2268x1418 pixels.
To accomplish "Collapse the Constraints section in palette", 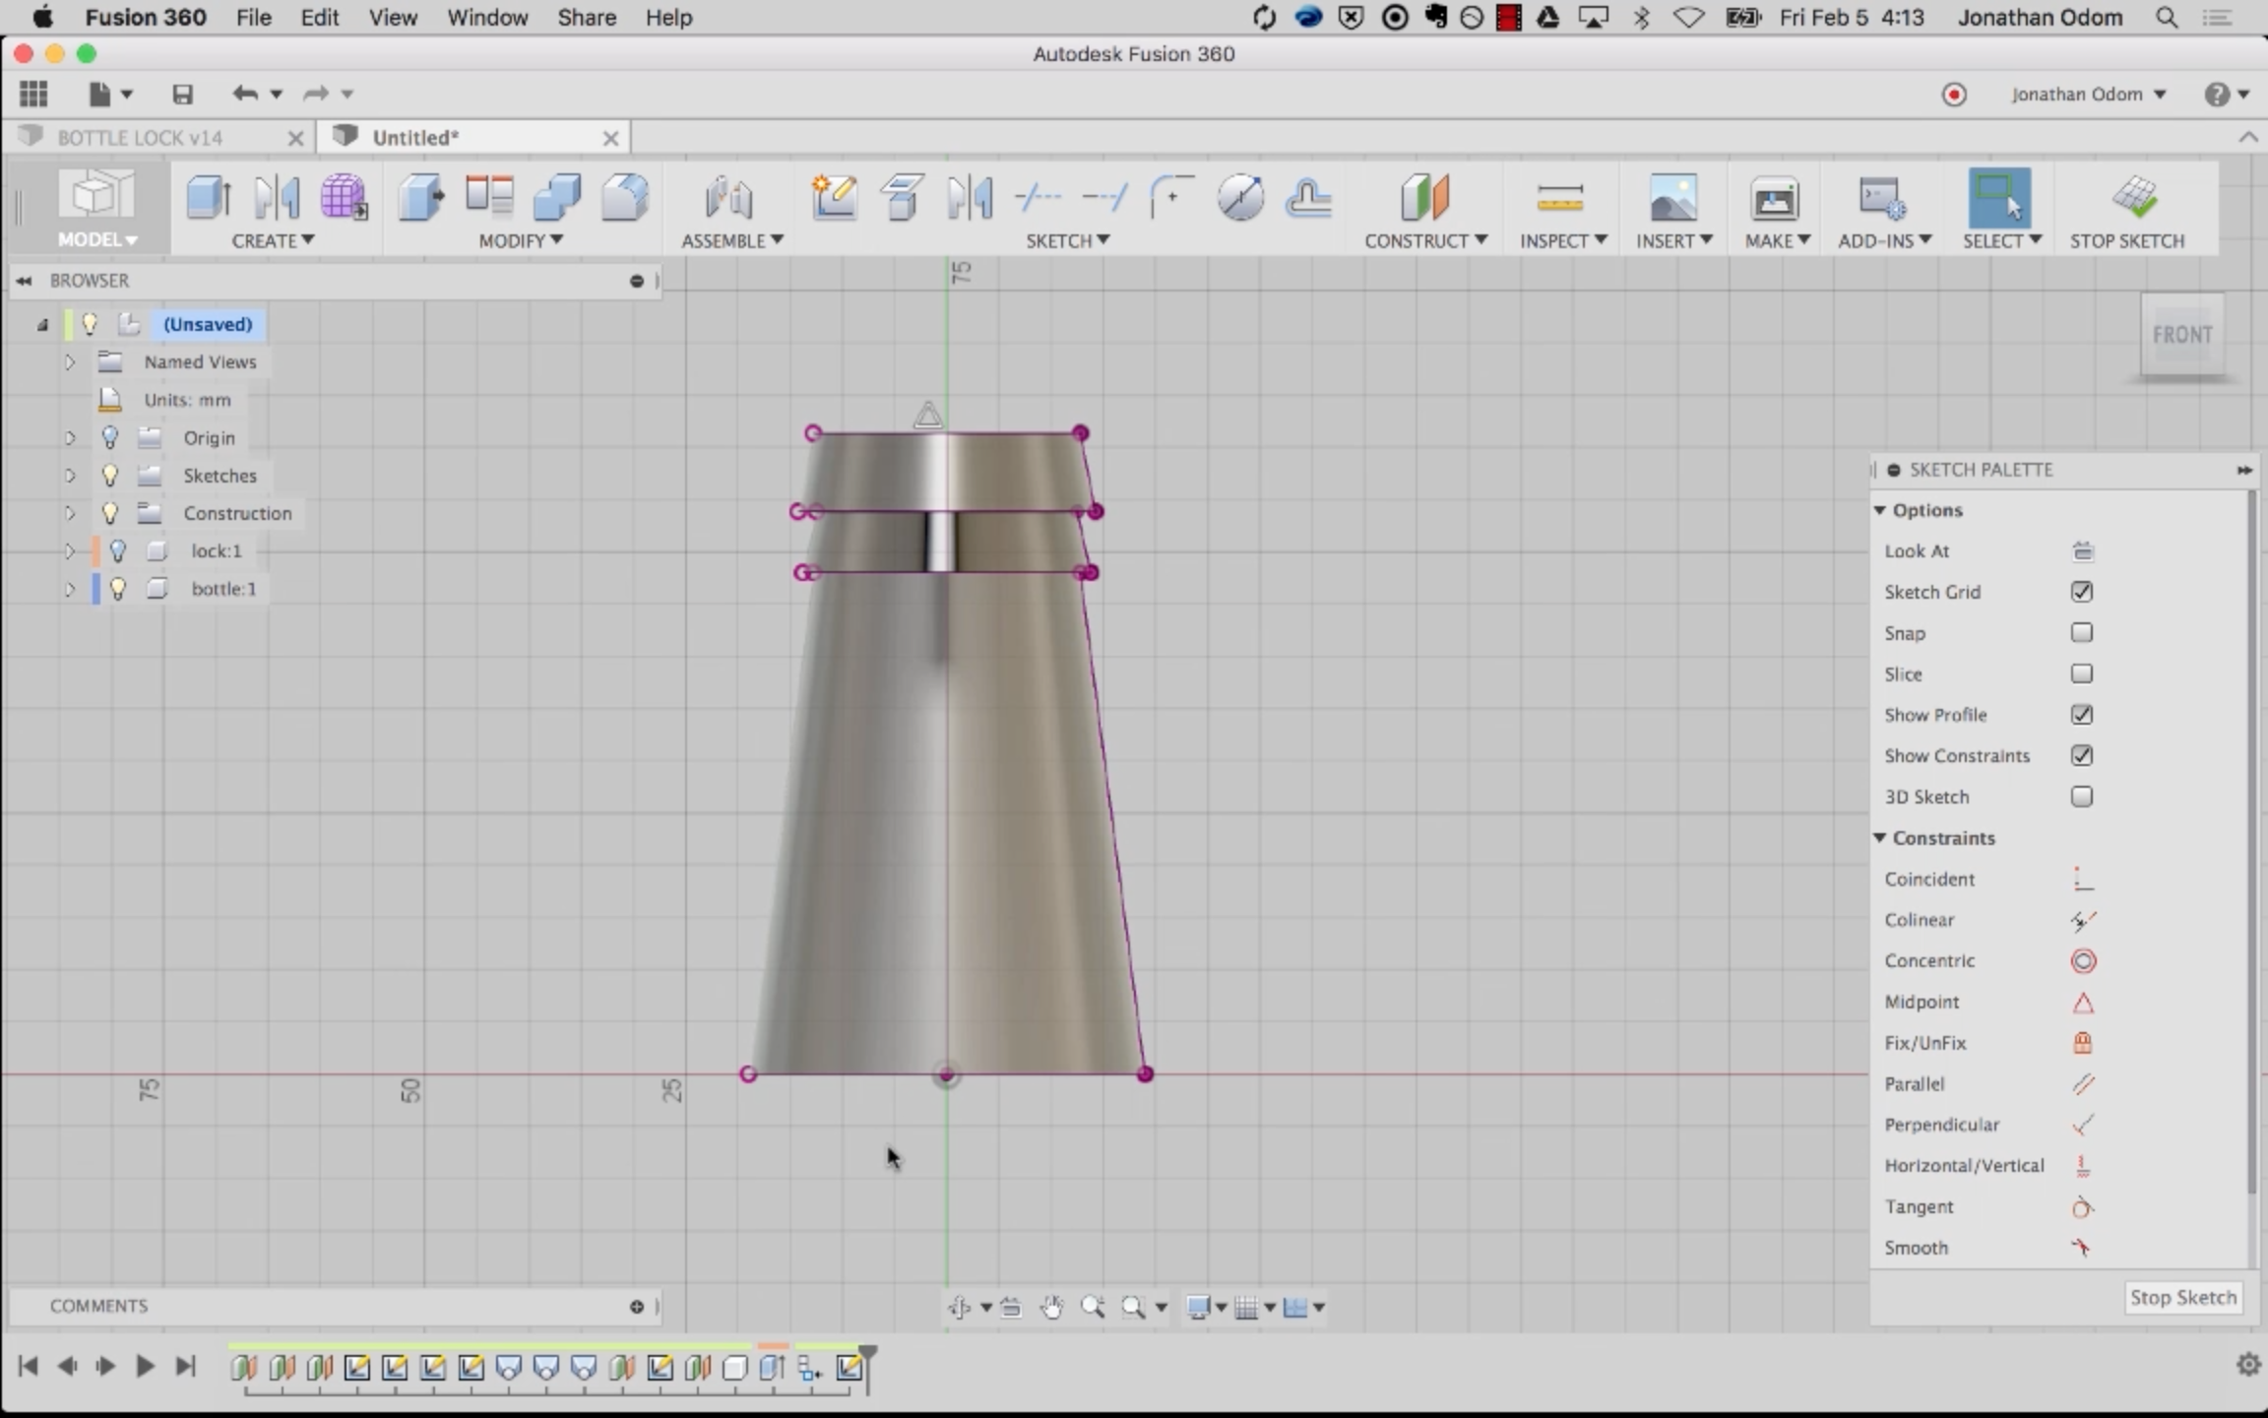I will tap(1879, 838).
